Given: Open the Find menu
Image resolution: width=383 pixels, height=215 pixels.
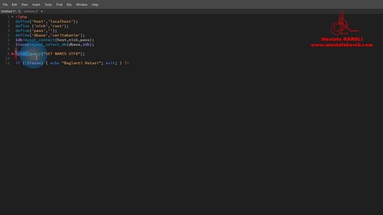Looking at the screenshot, I should click(x=59, y=5).
